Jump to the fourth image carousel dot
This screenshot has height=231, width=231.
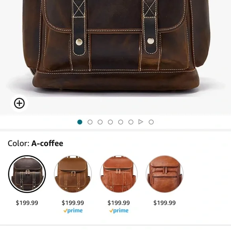110,122
